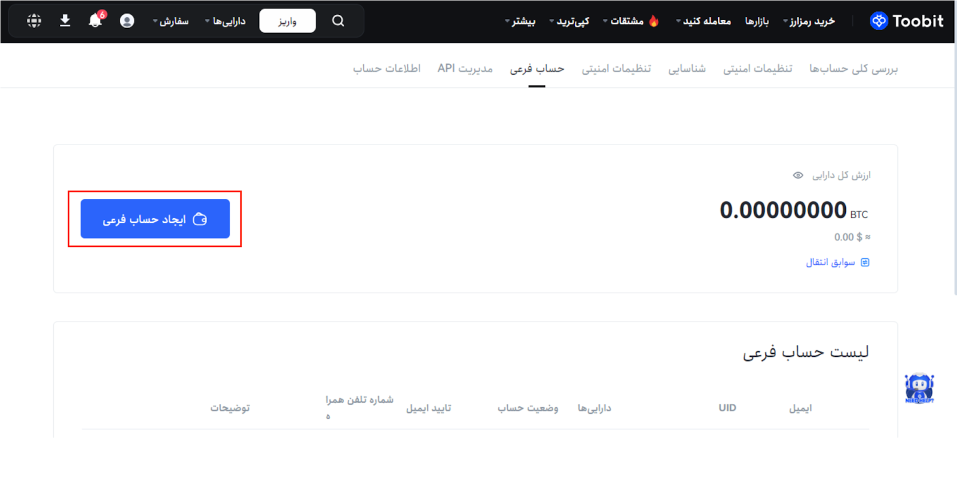This screenshot has width=957, height=490.
Task: Open بازارها markets menu item
Action: coord(757,21)
